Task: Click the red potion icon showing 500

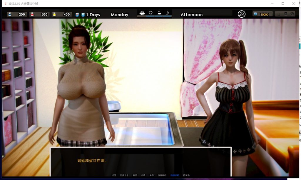Action: coord(32,14)
